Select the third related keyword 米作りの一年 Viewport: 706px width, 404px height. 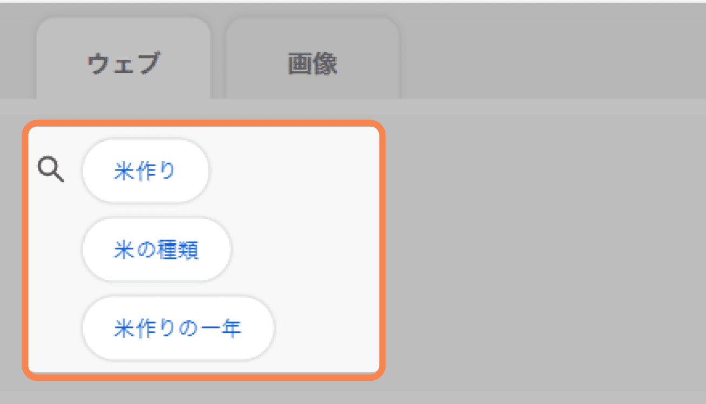click(x=178, y=328)
